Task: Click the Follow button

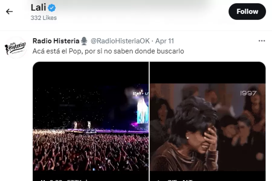Action: [x=247, y=11]
